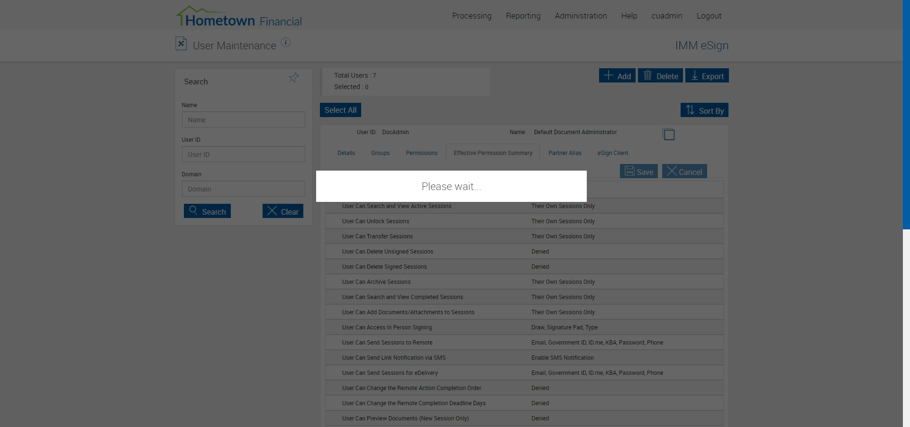Open the Processing menu
910x427 pixels.
pos(472,16)
